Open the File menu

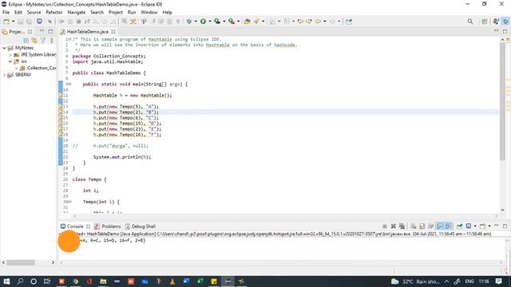6,13
